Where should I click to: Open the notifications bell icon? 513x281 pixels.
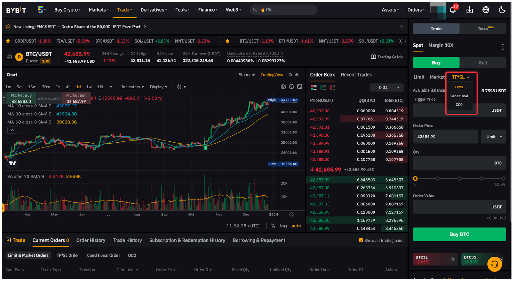[453, 10]
